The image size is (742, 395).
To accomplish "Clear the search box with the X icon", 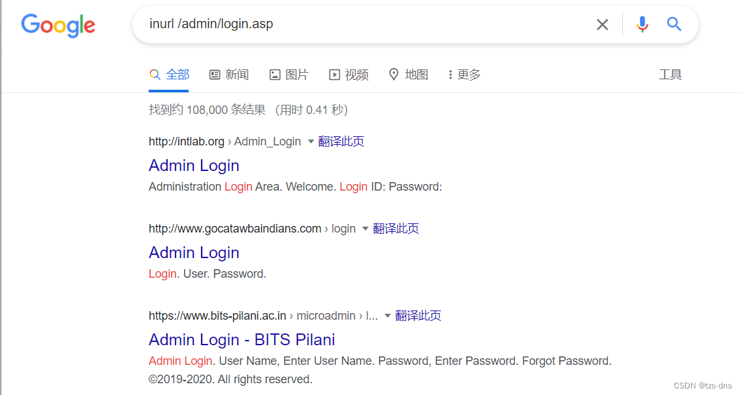I will pyautogui.click(x=603, y=24).
